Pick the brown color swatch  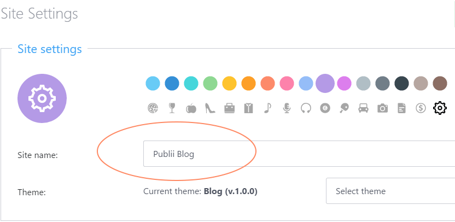pos(440,83)
